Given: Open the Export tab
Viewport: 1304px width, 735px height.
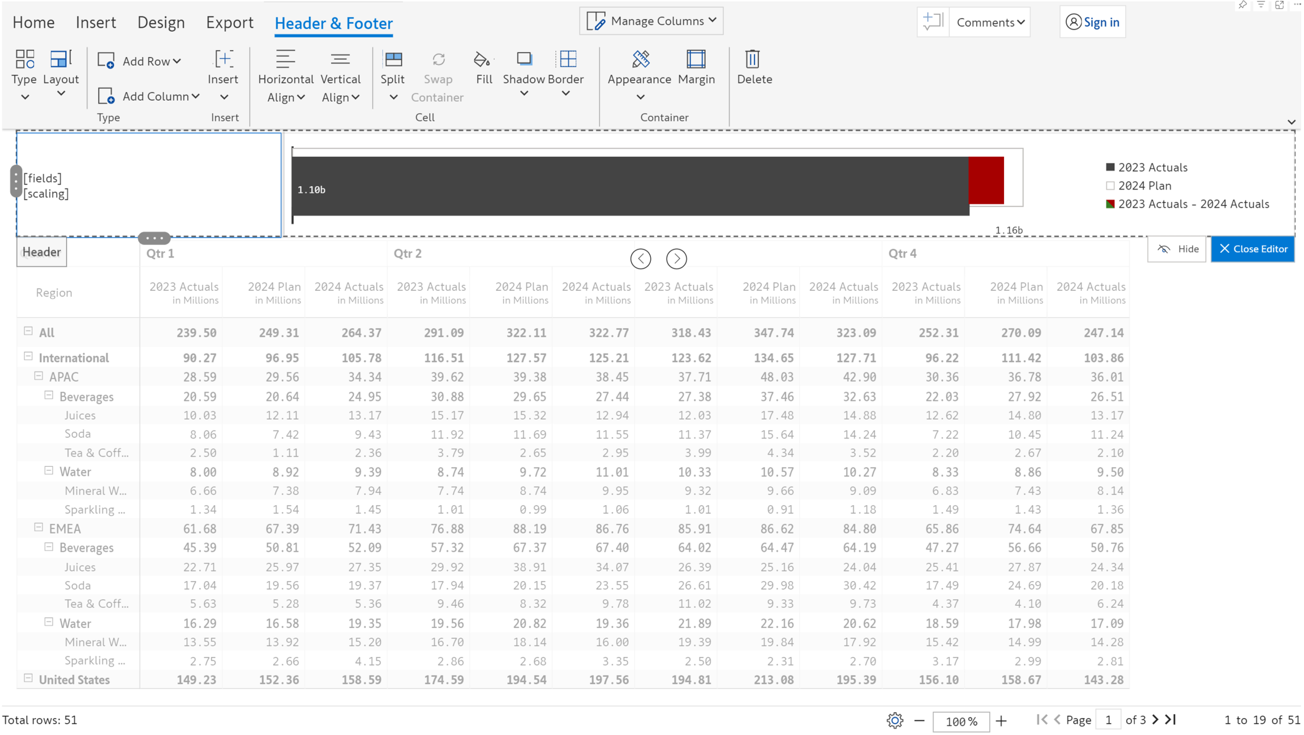Looking at the screenshot, I should pos(229,23).
